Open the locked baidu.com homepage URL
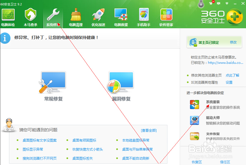The width and height of the screenshot is (246, 165). 225,63
